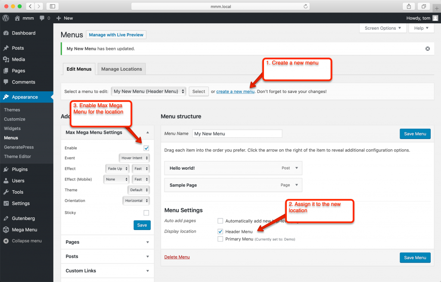Open the menu selector dropdown
The height and width of the screenshot is (282, 441).
click(148, 91)
